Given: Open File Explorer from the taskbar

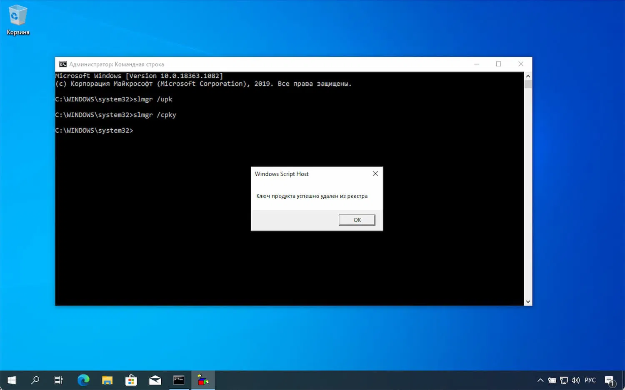Looking at the screenshot, I should pos(107,380).
